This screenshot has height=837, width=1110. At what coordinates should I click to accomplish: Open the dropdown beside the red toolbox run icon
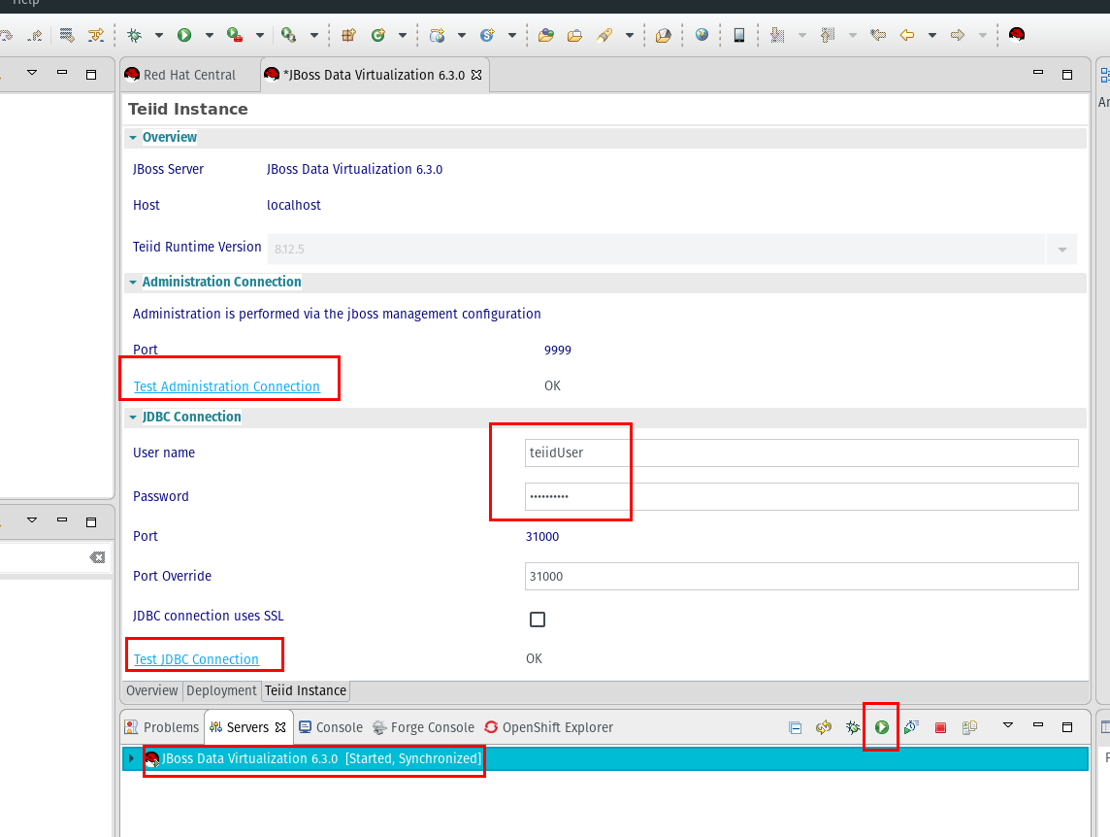(260, 35)
